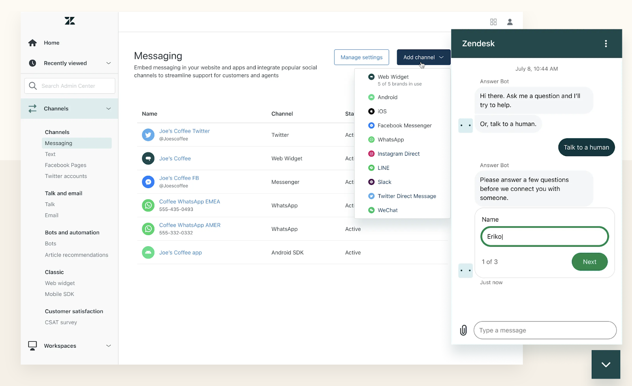The image size is (632, 386).
Task: Click the search magnifier icon
Action: pos(33,86)
